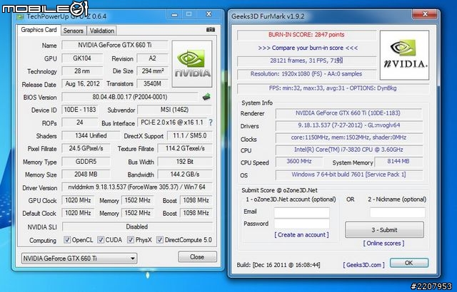Screen dimensions: 457x292
Task: Click the NVIDIA logo in FurMark window
Action: click(x=405, y=56)
